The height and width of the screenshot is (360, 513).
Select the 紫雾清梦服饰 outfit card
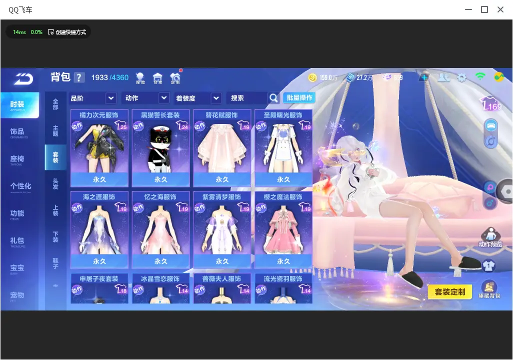[x=222, y=230]
